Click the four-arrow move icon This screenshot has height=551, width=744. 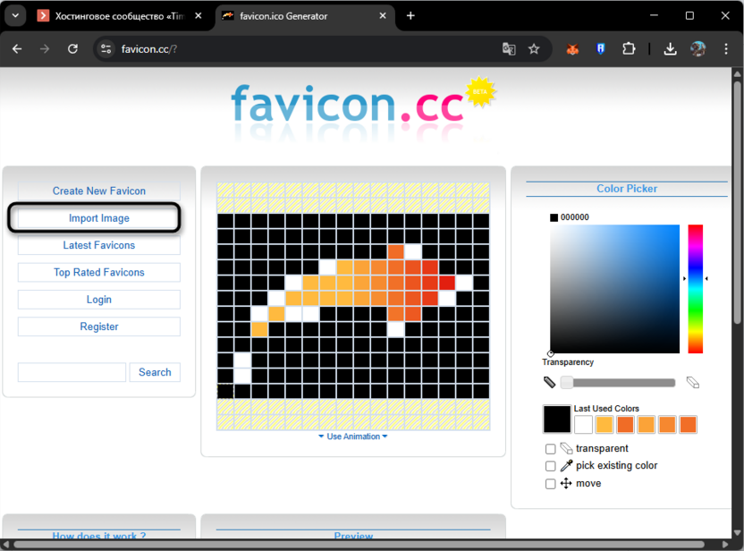[566, 483]
